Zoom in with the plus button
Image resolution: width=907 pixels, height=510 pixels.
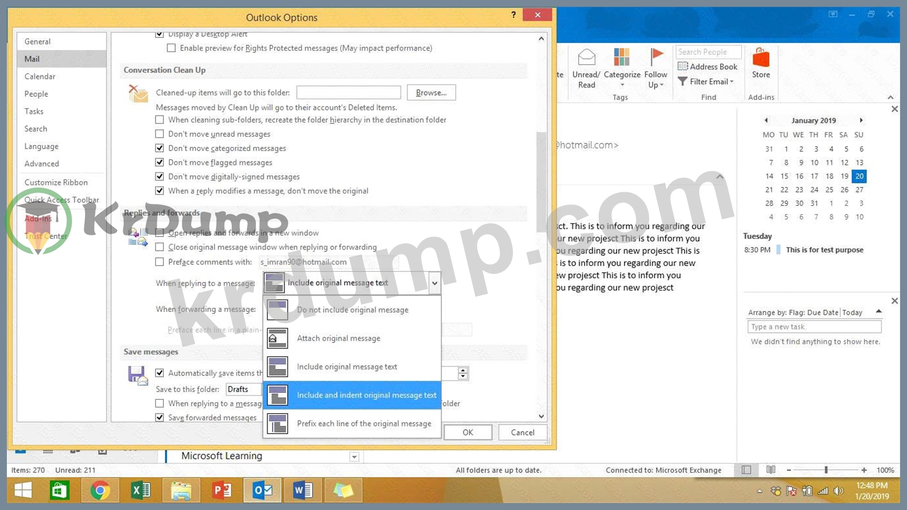coord(864,470)
